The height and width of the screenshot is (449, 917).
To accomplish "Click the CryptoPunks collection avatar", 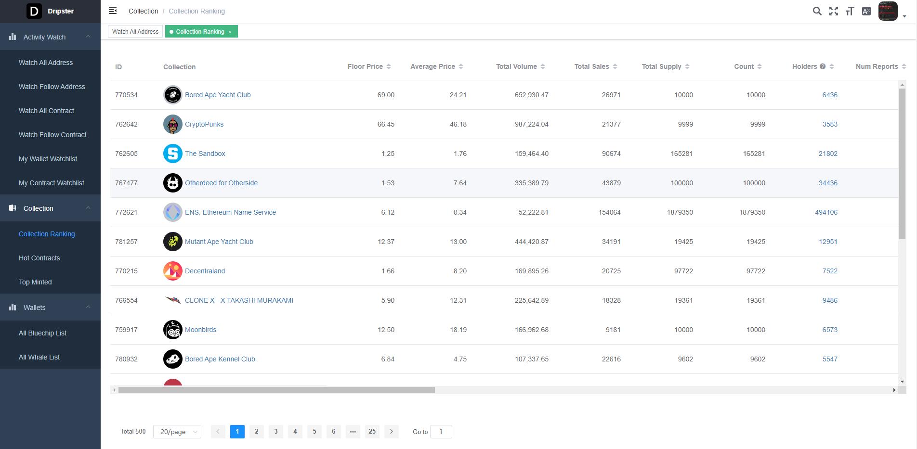I will 173,124.
